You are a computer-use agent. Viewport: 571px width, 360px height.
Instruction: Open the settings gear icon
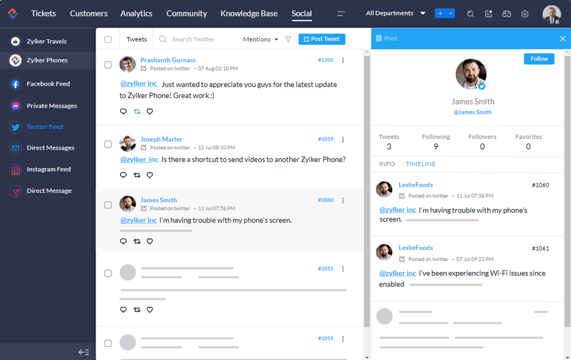pos(525,14)
